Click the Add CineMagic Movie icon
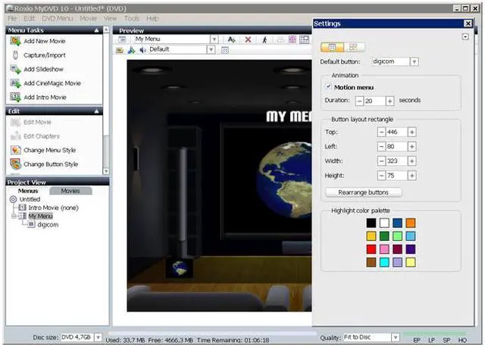The height and width of the screenshot is (347, 485). (15, 83)
